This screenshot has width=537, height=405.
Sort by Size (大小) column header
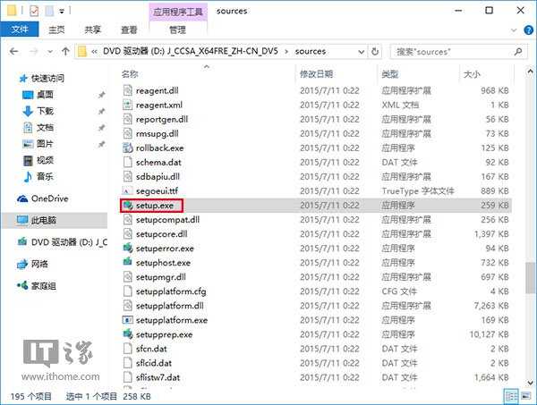[x=472, y=74]
